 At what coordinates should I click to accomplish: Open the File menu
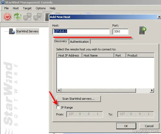pyautogui.click(x=6, y=8)
